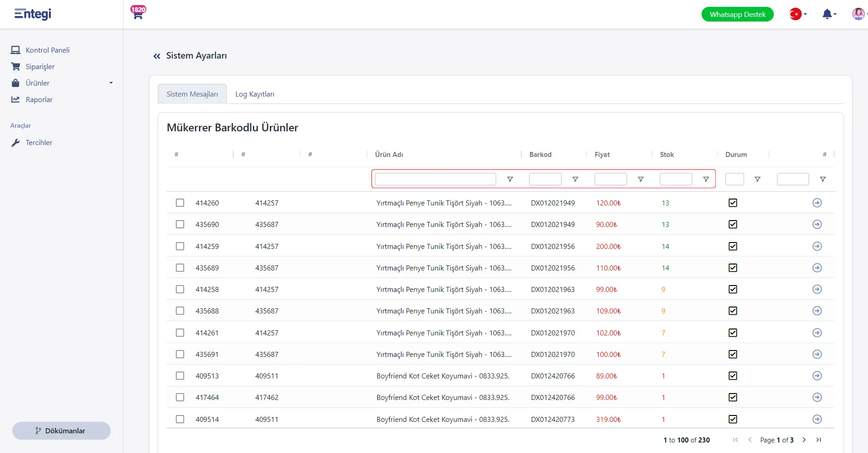
Task: Sort by Ürün Adı column header
Action: [389, 155]
